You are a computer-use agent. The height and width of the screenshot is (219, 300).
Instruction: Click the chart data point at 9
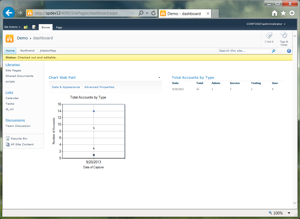point(94,128)
